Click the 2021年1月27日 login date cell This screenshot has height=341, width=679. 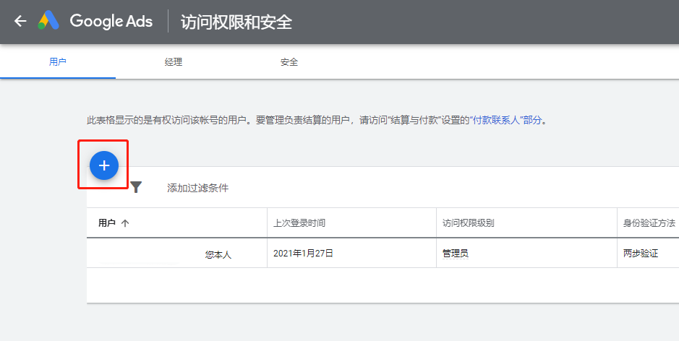(x=303, y=254)
